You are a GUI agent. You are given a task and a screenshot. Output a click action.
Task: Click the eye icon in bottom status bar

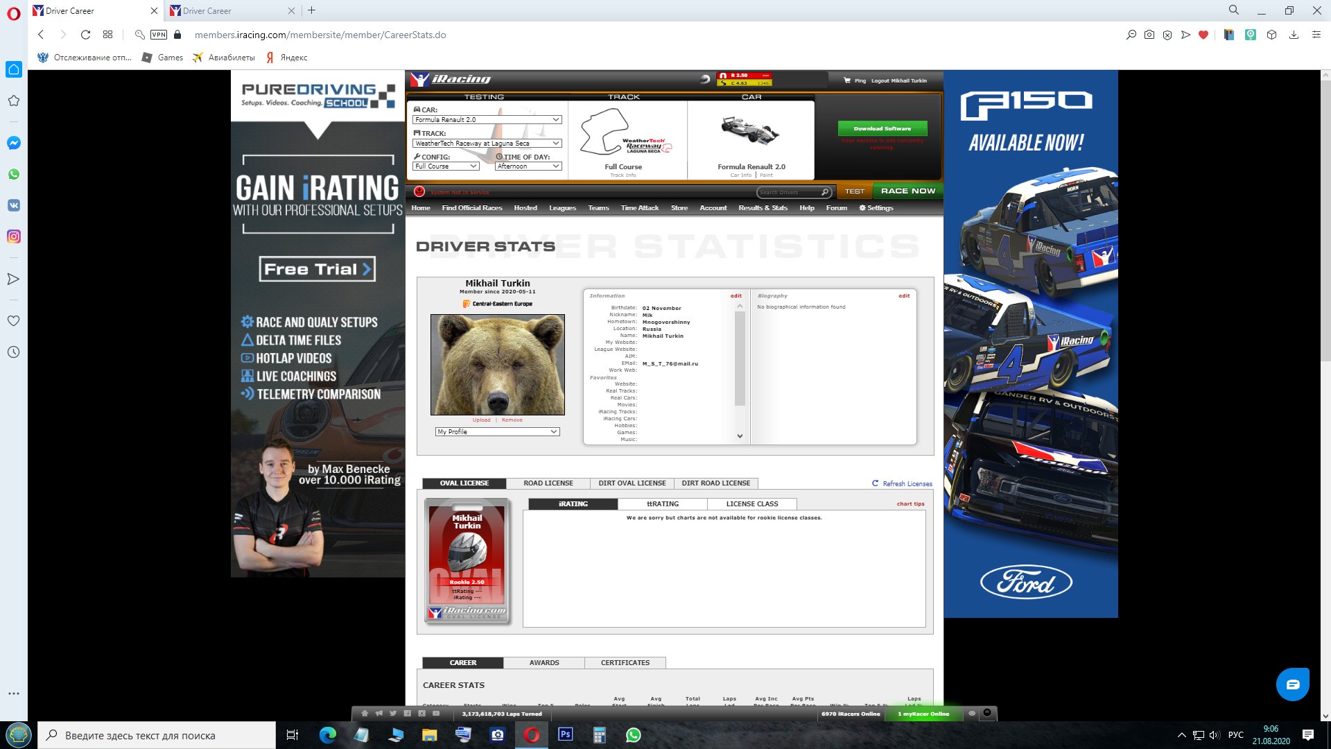972,713
